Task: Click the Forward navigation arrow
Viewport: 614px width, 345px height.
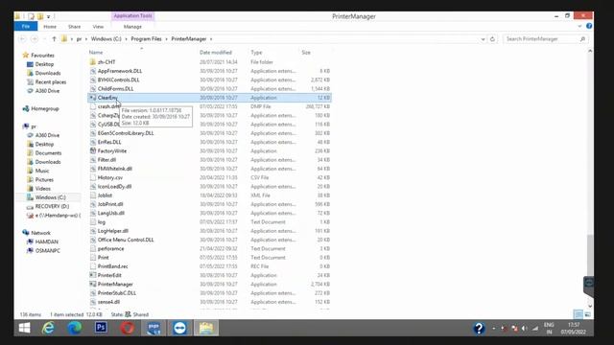Action: click(35, 39)
